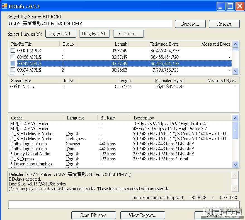Image resolution: width=245 pixels, height=220 pixels.
Task: Click the codec list scroll-down arrow
Action: click(x=235, y=165)
